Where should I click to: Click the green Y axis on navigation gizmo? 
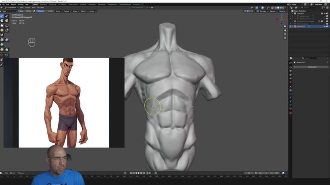pos(282,19)
